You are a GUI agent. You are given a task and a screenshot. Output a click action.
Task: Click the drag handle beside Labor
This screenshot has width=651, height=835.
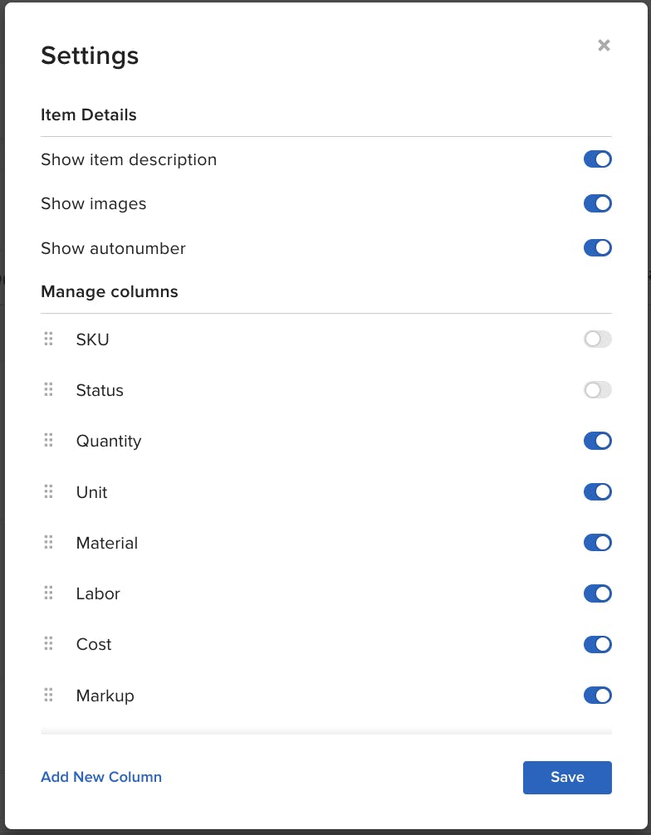click(48, 593)
